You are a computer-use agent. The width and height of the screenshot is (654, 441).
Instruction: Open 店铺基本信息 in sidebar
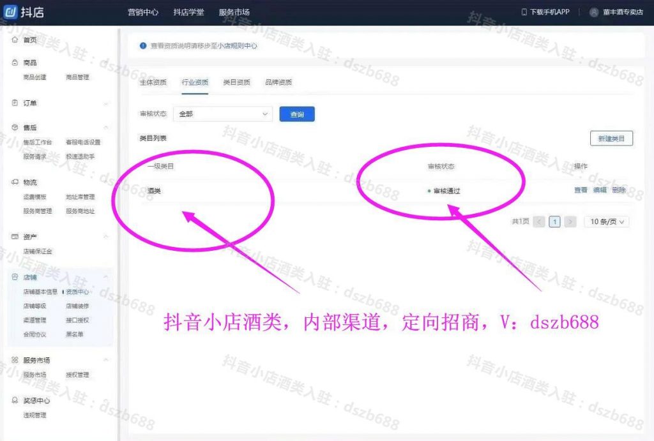[x=40, y=292]
